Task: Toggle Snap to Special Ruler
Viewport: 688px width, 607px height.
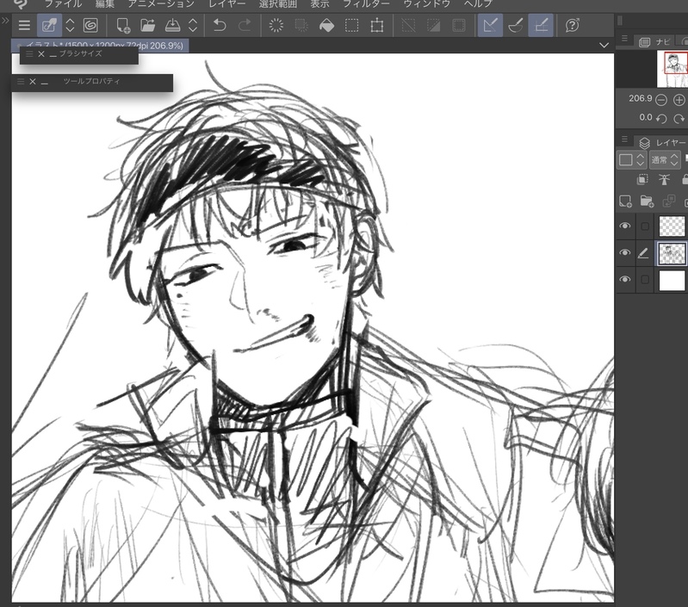Action: click(516, 26)
